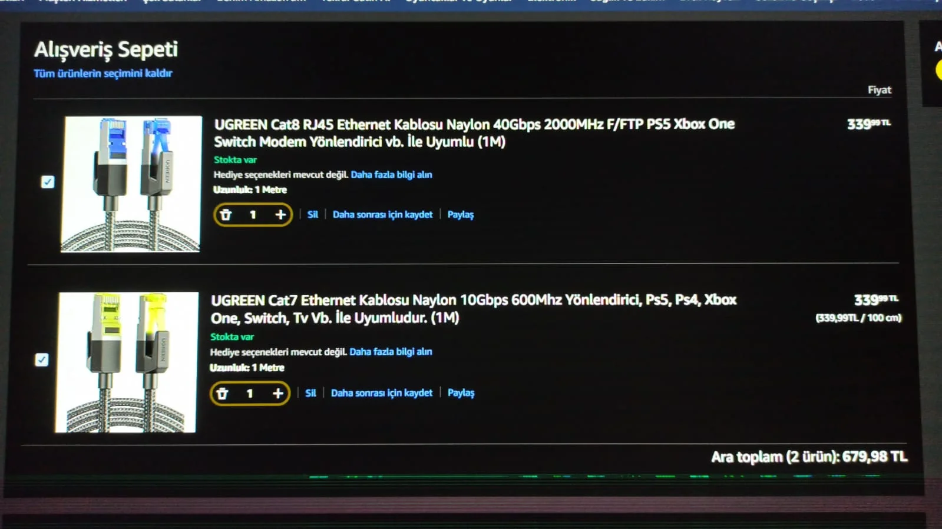Uncheck the UGREEN Cat7 cable checkbox
The height and width of the screenshot is (529, 942).
click(41, 360)
